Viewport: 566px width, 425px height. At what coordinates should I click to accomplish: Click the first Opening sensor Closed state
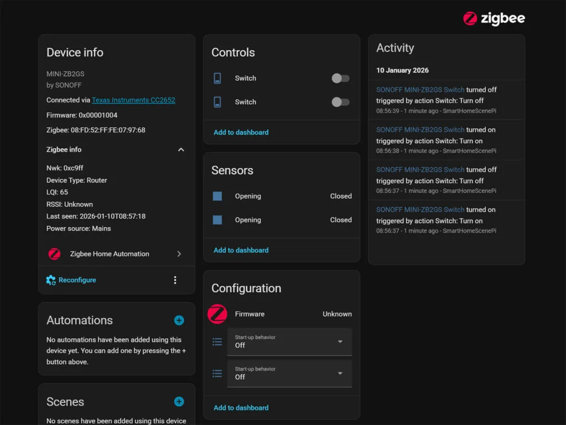(340, 196)
